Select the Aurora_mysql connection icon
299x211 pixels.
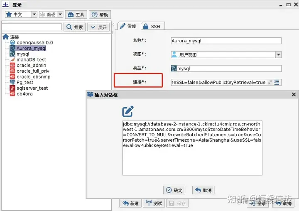click(x=12, y=48)
